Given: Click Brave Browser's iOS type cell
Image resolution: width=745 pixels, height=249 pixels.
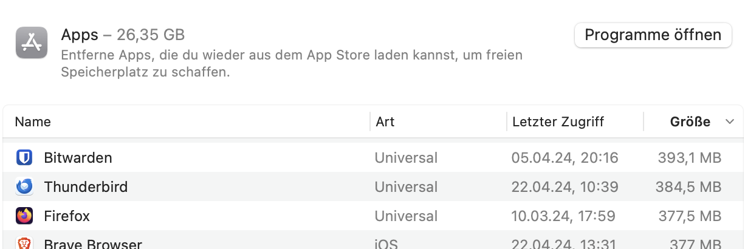Looking at the screenshot, I should click(x=386, y=244).
